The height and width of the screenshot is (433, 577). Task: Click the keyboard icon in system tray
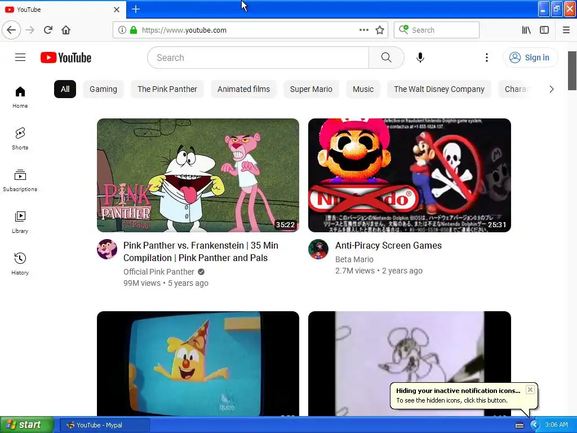519,425
